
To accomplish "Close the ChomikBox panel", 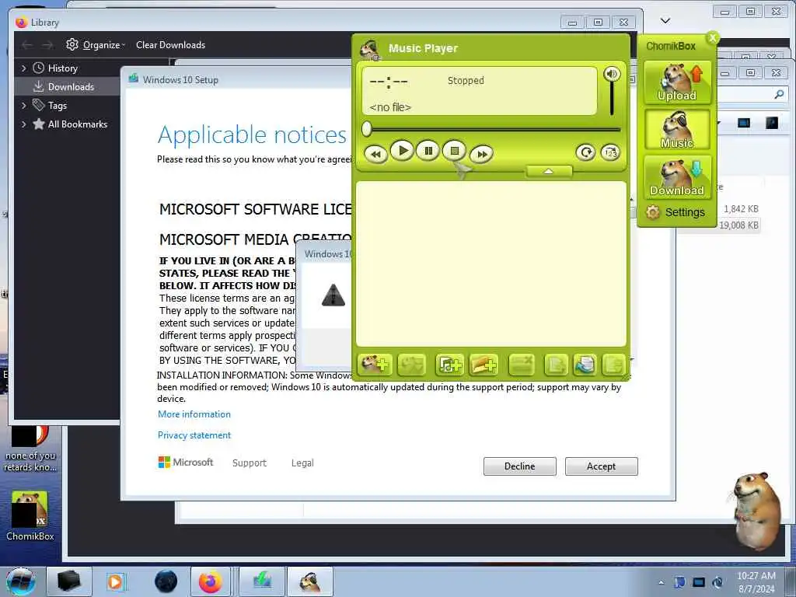I will (x=713, y=37).
